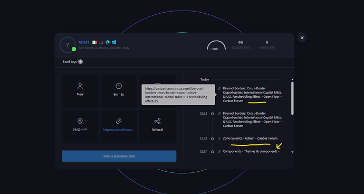Open the 12:35 Beyond Borders page entry
Image resolution: width=364 pixels, height=194 pixels.
[252, 119]
